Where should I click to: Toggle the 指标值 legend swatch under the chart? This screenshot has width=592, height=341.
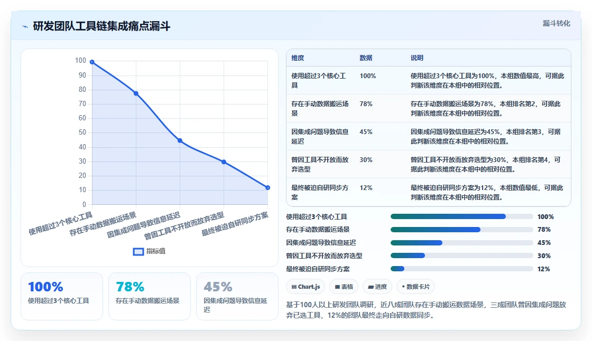[x=138, y=252]
